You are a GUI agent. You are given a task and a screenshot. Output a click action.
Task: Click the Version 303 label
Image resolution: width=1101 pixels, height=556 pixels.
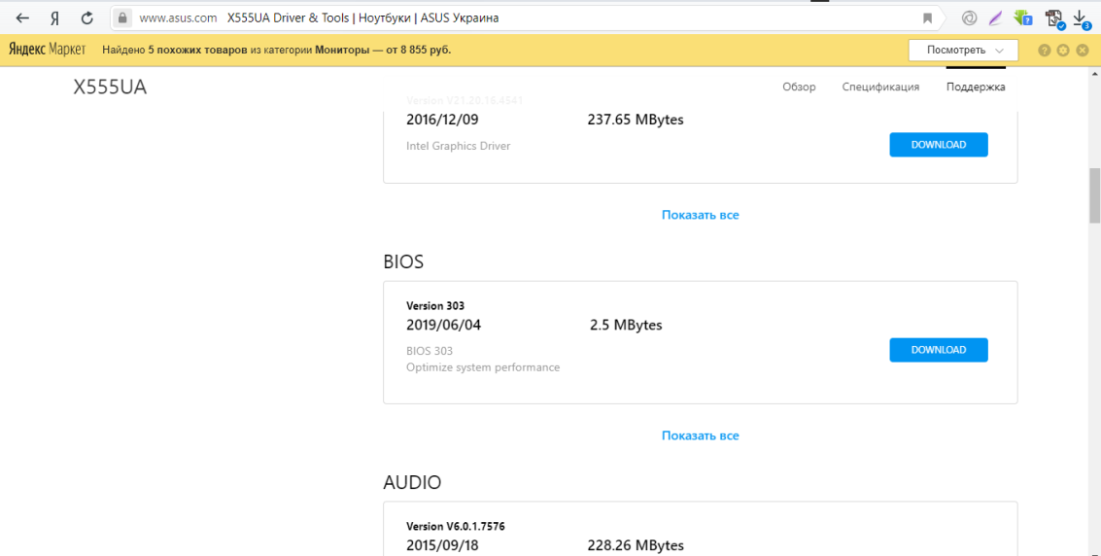[x=435, y=306]
